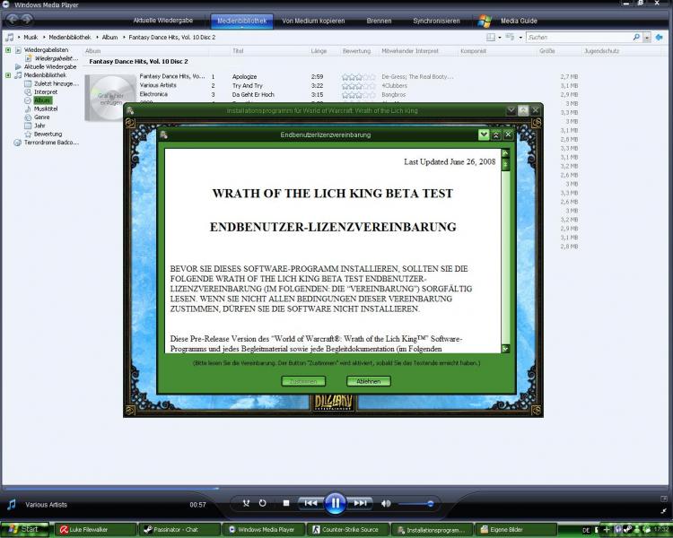Image resolution: width=673 pixels, height=538 pixels.
Task: Select Genre in the sidebar
Action: [41, 117]
